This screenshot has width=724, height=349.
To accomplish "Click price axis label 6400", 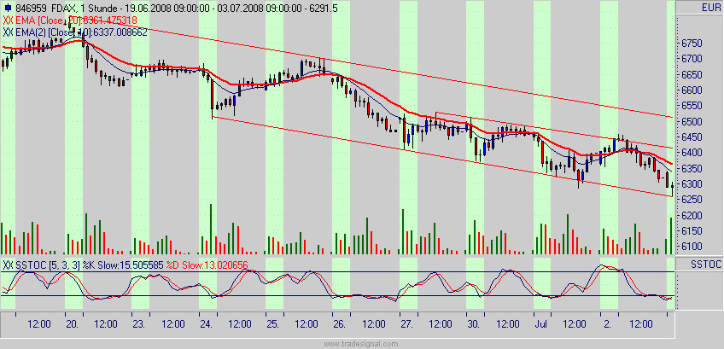I will [692, 153].
